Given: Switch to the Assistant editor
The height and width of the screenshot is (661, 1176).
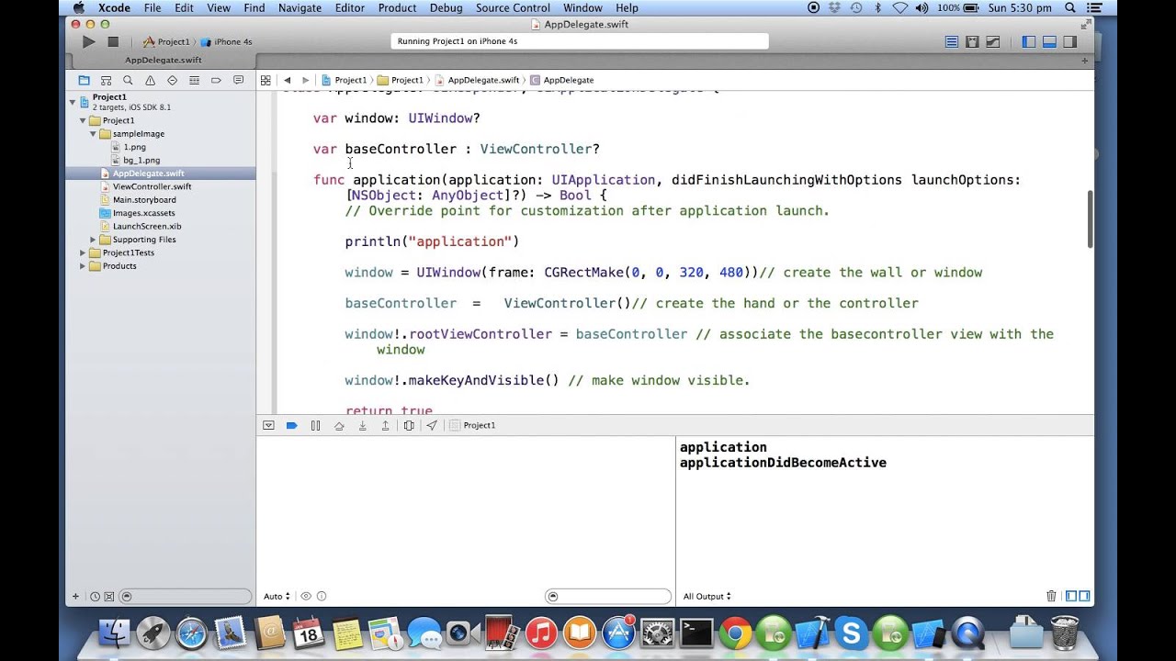Looking at the screenshot, I should pyautogui.click(x=972, y=41).
